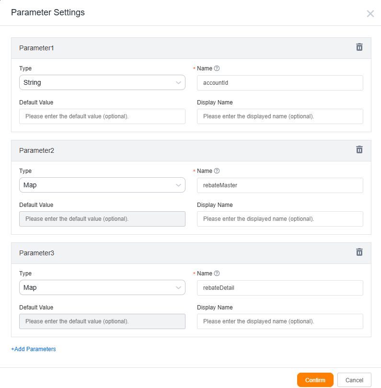Click the Parameter1 section title
Viewport: 381px width, 388px height.
36,48
